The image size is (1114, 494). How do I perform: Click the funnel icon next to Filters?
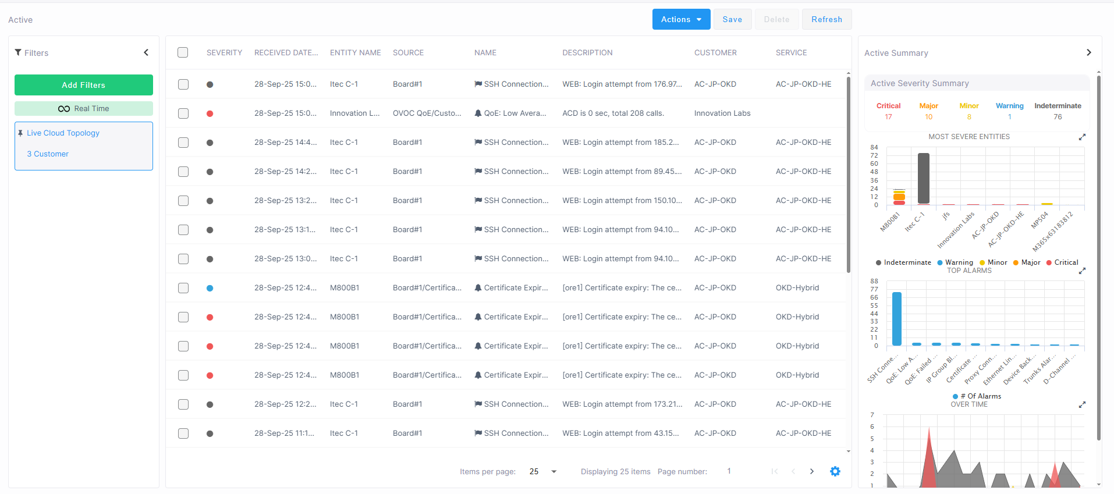click(18, 52)
